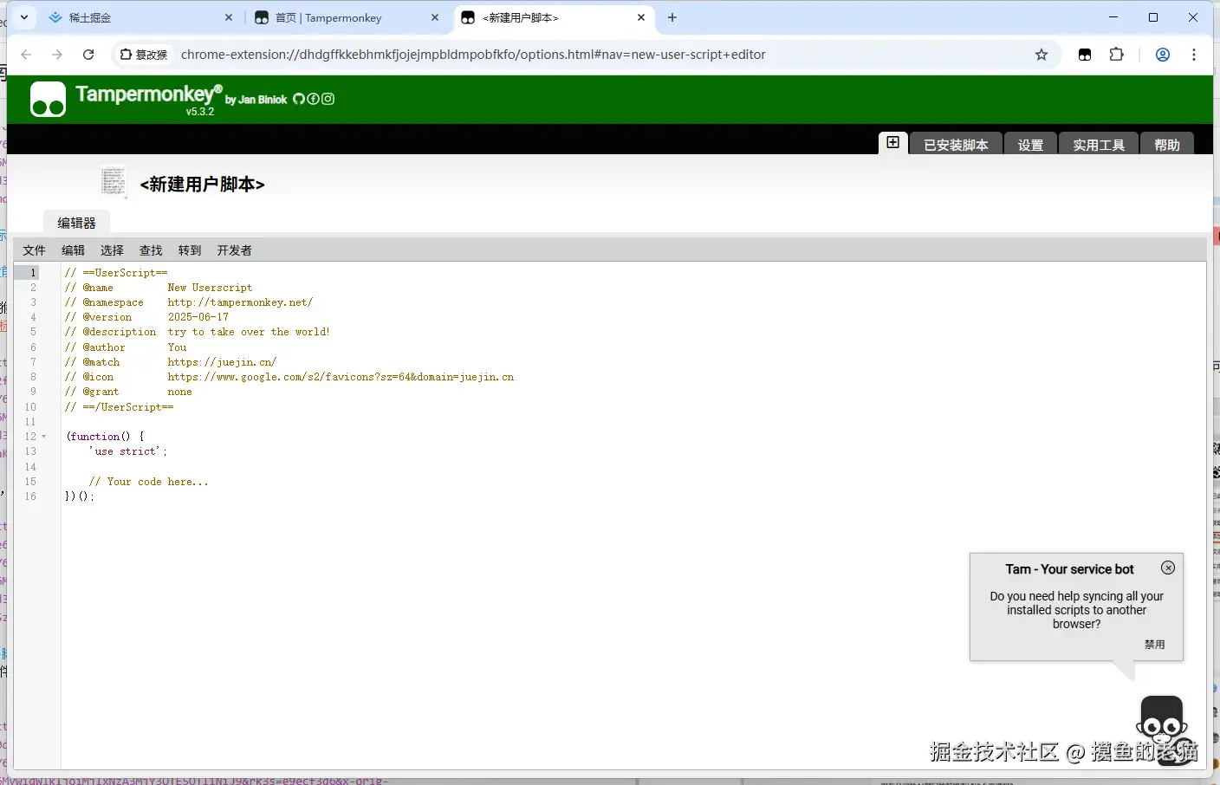
Task: Click the @match https://juejin.cn/ line
Action: click(171, 362)
